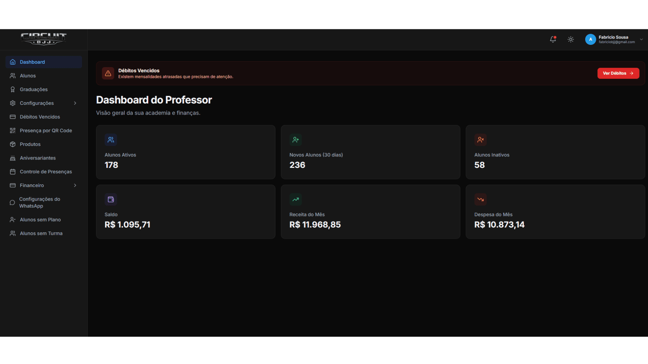Expand the Configurações submenu
Screen dimensions: 648x364
75,103
